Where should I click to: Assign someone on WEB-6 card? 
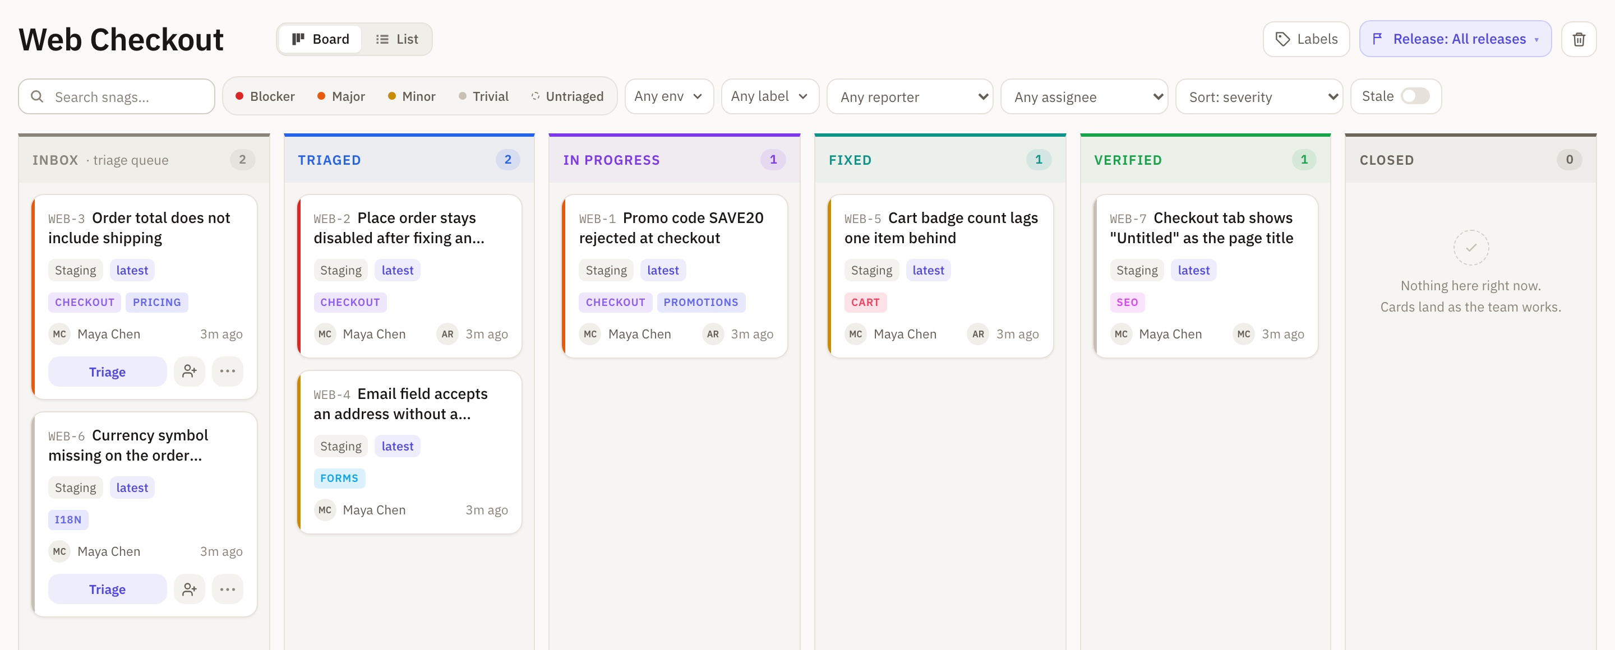(190, 588)
